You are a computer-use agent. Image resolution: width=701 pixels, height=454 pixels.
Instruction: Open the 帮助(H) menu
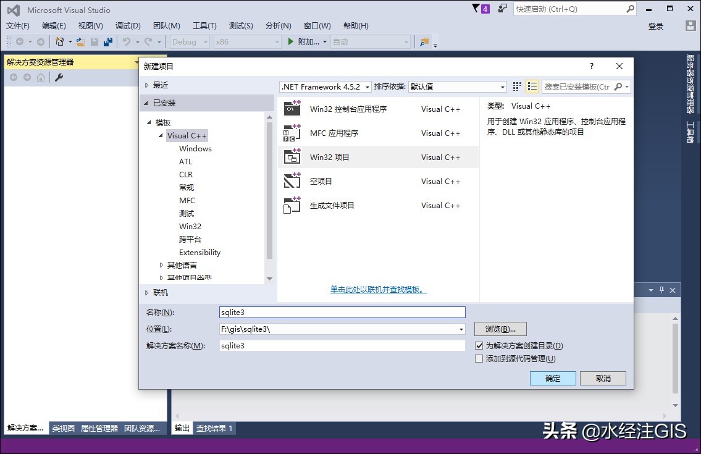(x=356, y=26)
